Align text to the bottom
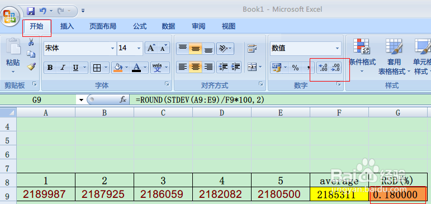This screenshot has height=204, width=431. [209, 49]
